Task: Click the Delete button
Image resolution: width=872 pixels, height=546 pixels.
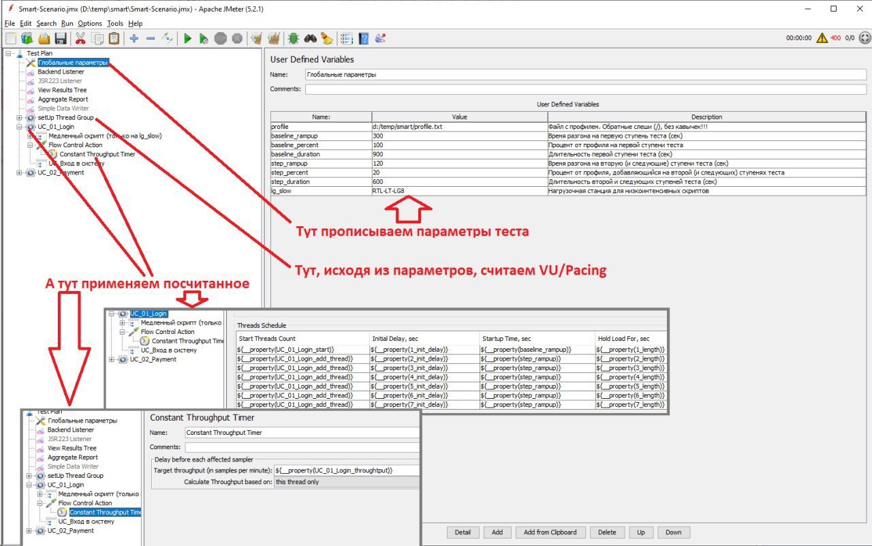Action: [x=607, y=532]
